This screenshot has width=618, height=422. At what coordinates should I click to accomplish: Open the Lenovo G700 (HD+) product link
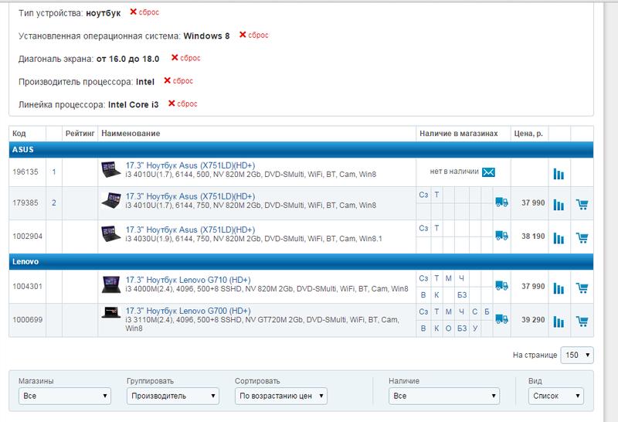pos(188,311)
